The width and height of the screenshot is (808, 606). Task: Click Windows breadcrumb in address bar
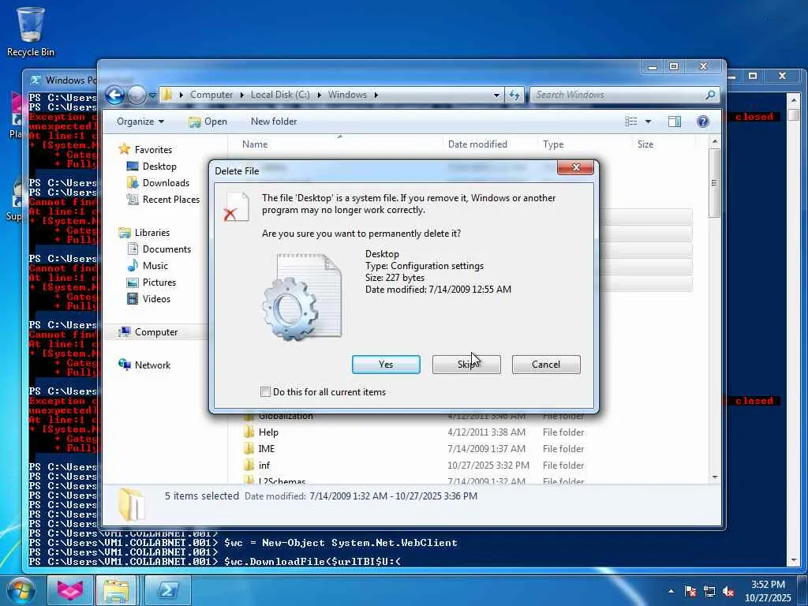click(x=347, y=95)
